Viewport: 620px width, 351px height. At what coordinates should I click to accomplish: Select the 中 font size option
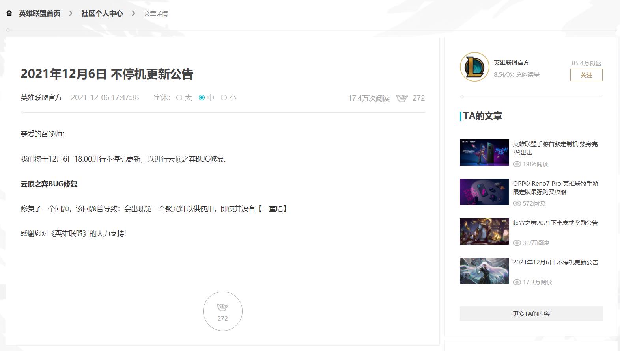pyautogui.click(x=206, y=98)
